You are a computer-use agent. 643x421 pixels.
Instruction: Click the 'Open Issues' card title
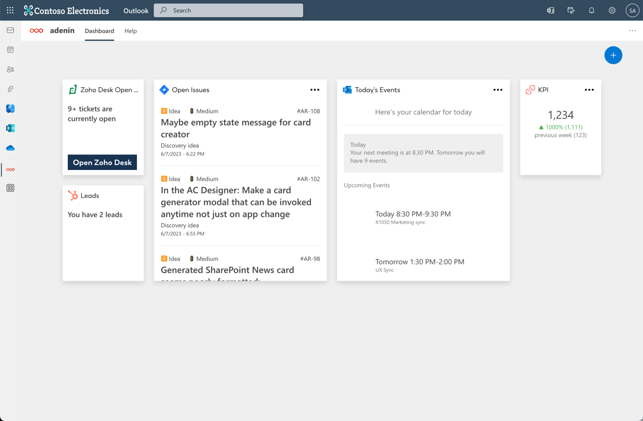[x=190, y=90]
